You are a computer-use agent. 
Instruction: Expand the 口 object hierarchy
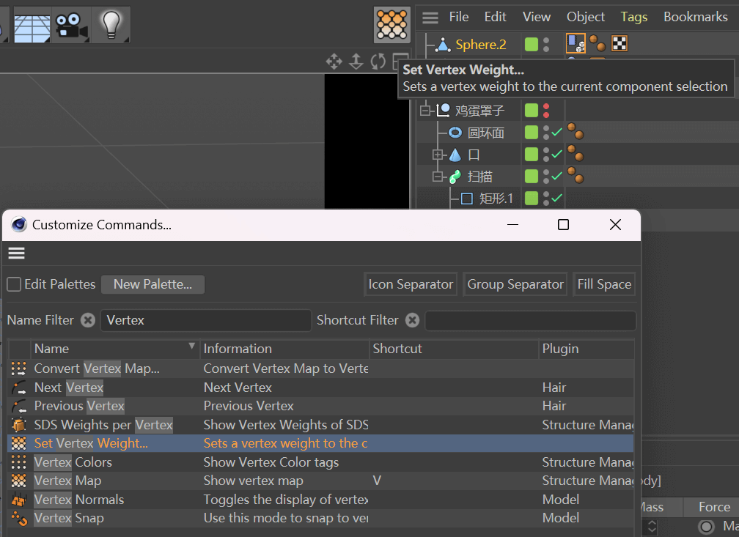[x=438, y=155]
